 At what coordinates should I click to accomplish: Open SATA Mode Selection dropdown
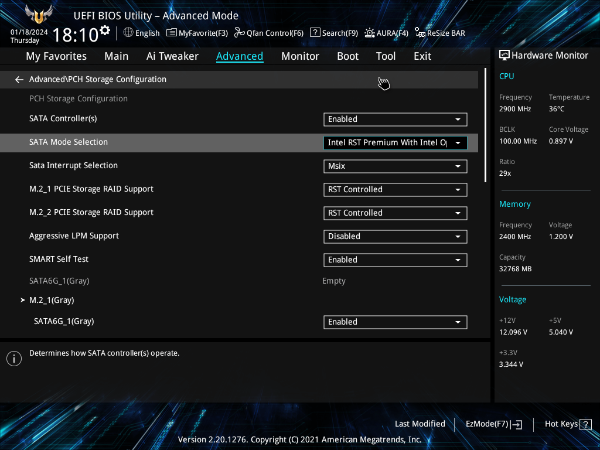[x=396, y=143]
